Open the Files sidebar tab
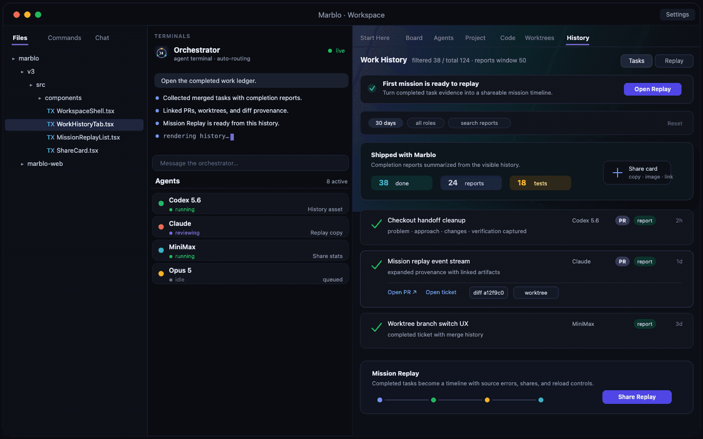 20,38
